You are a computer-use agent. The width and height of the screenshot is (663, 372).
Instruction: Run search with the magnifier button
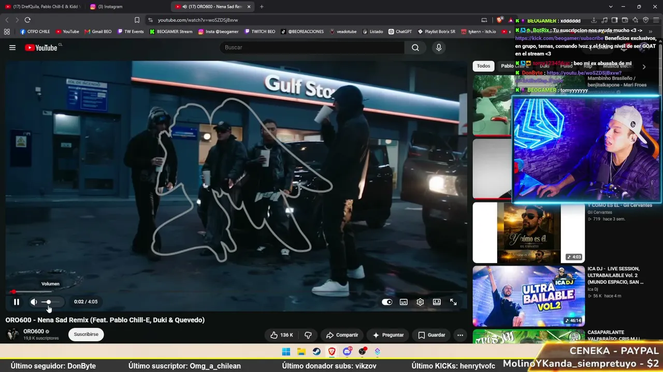point(415,48)
